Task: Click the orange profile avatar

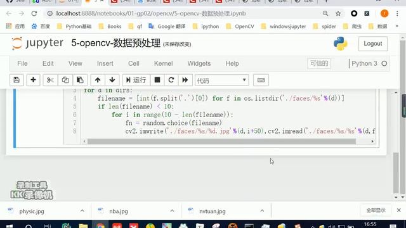Action: 384,13
